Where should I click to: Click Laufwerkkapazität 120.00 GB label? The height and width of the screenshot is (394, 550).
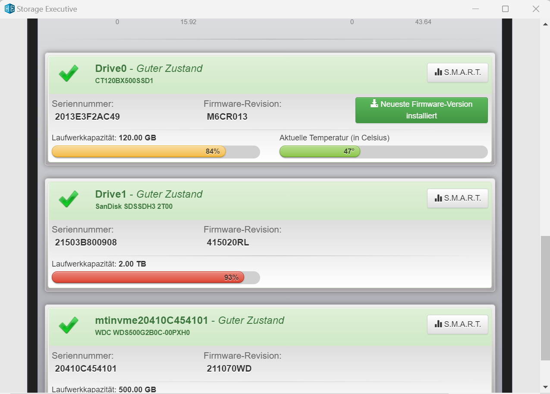104,138
